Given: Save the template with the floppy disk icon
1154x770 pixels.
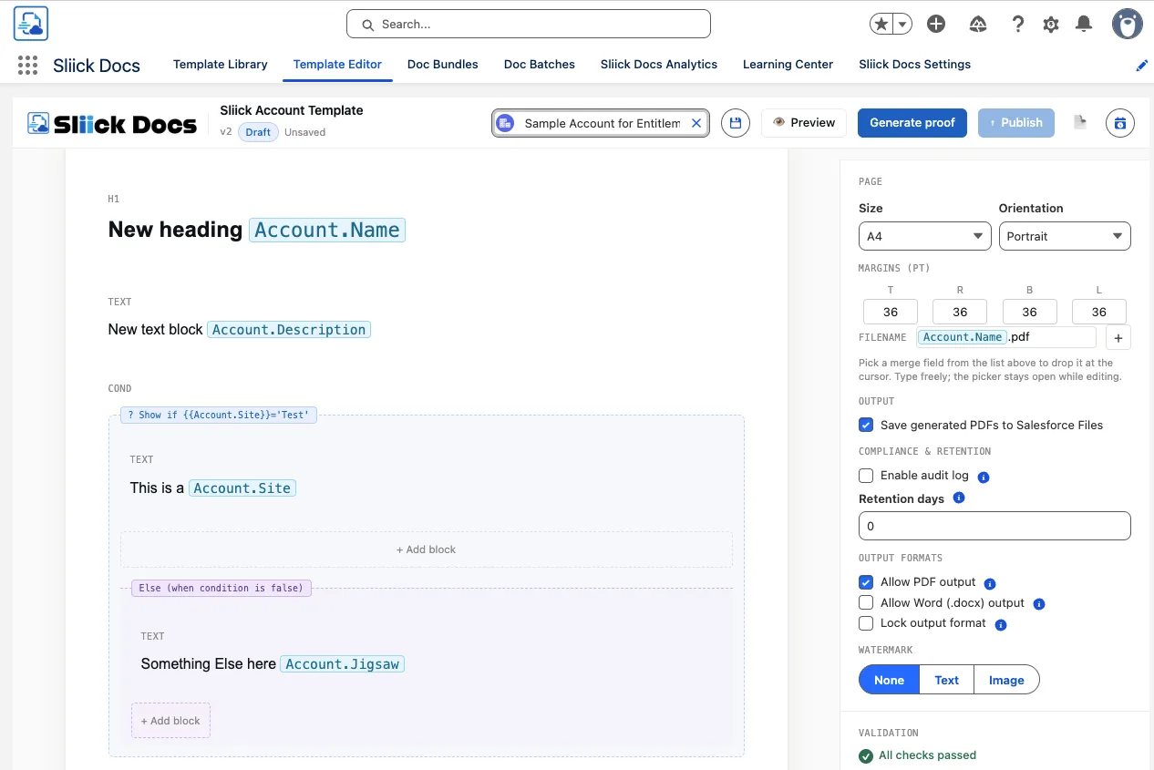Looking at the screenshot, I should pyautogui.click(x=736, y=123).
